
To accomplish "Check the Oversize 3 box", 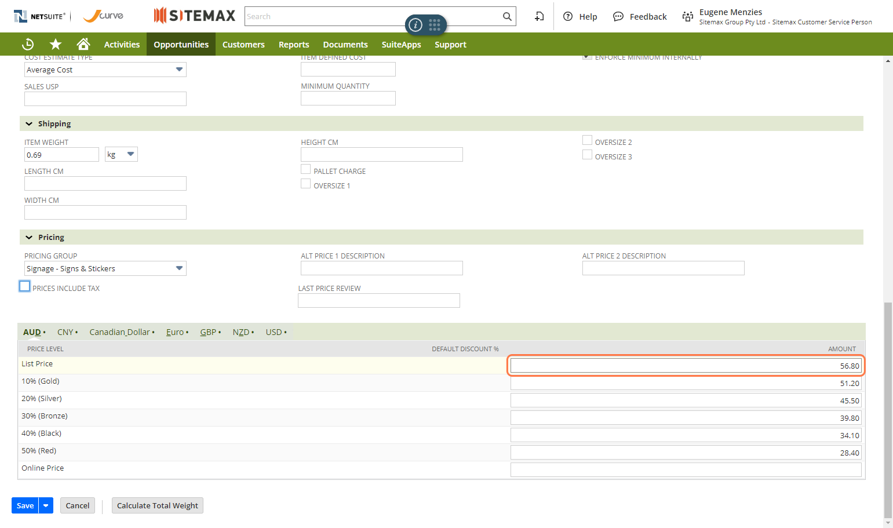I will (x=587, y=155).
